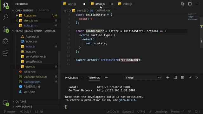
Task: Open App.test.js in file tree
Action: (x=32, y=37)
